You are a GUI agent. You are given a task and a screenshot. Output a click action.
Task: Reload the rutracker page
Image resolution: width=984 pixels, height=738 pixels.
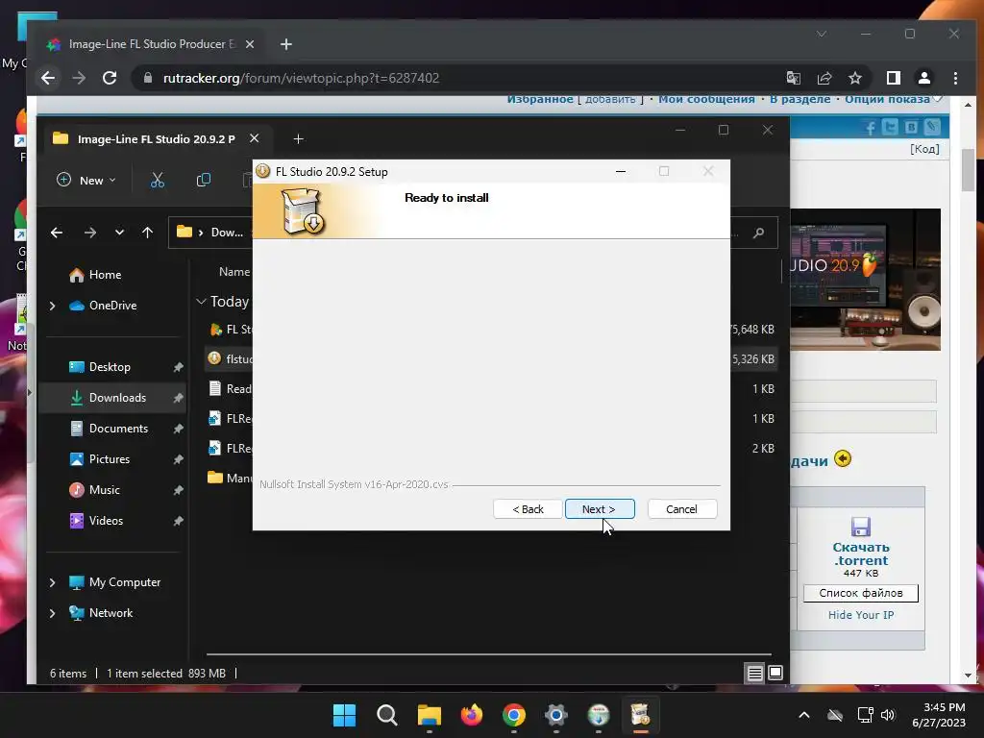[110, 79]
